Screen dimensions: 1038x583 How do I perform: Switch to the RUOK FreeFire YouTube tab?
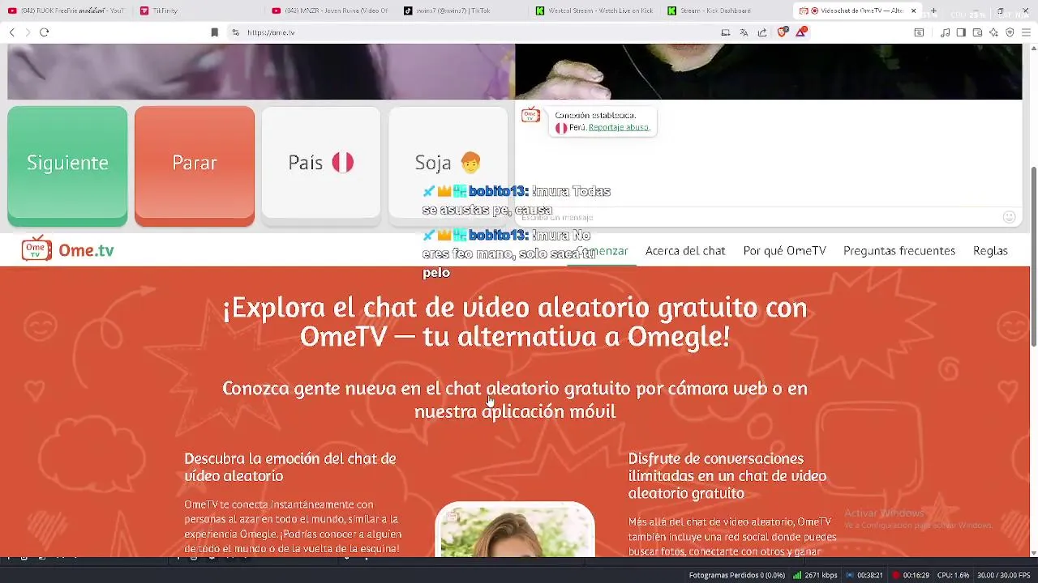66,11
